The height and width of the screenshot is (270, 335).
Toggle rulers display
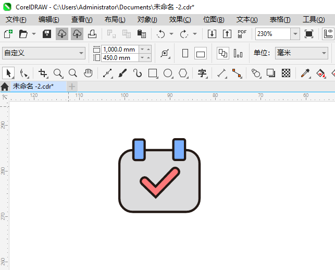328,34
